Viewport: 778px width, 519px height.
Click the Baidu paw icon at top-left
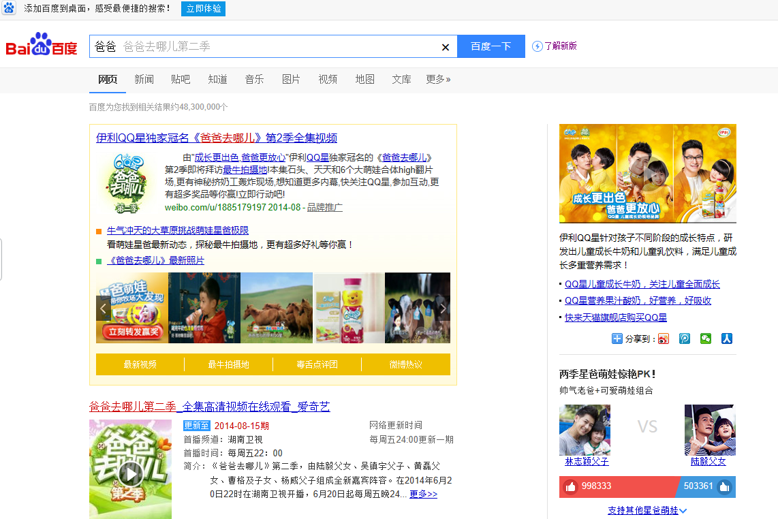click(9, 8)
